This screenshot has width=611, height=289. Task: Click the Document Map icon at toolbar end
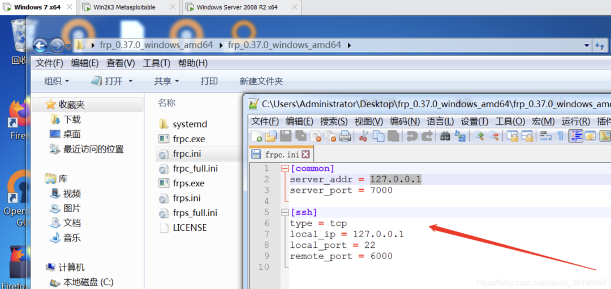pos(605,135)
